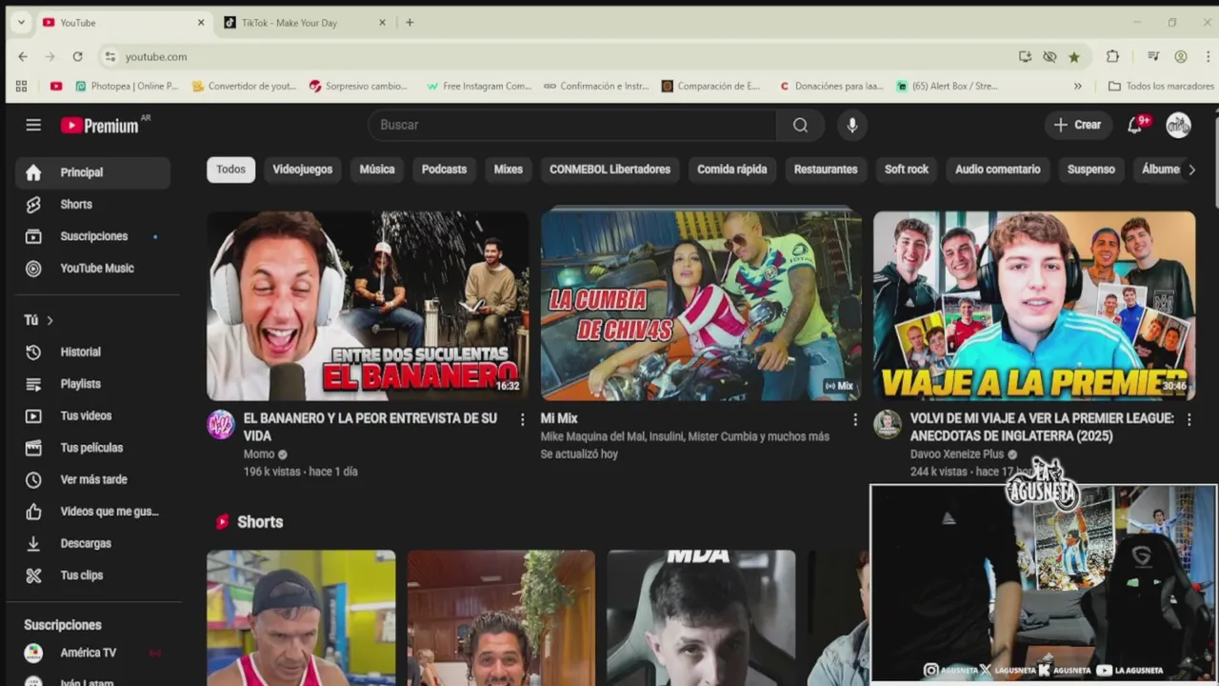The width and height of the screenshot is (1219, 686).
Task: Open Comparación de E... bookmark
Action: 711,86
